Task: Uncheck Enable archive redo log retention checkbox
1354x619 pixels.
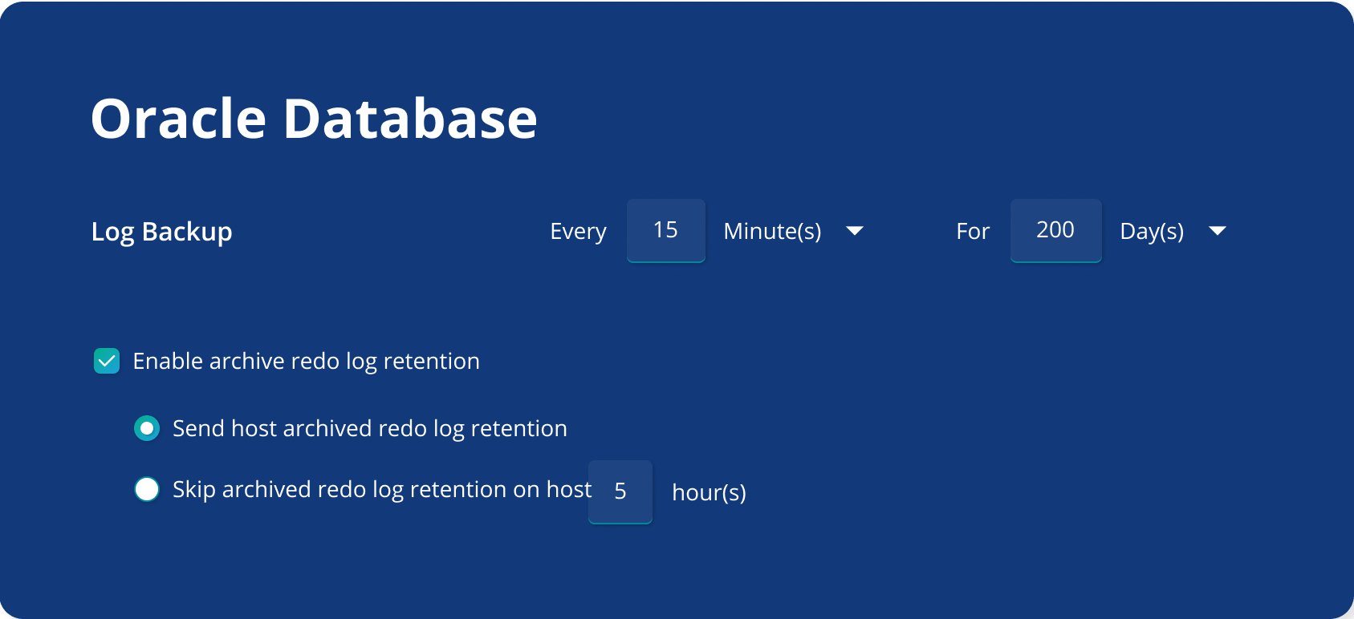Action: 107,361
